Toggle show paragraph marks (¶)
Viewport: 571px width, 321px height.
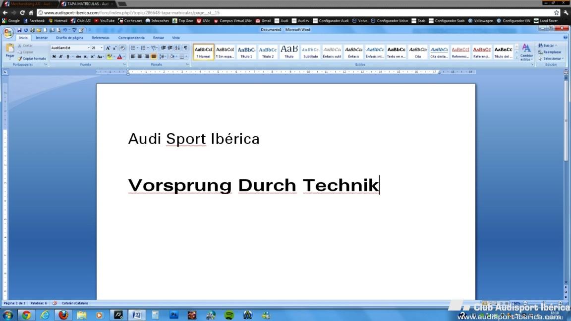pos(185,48)
